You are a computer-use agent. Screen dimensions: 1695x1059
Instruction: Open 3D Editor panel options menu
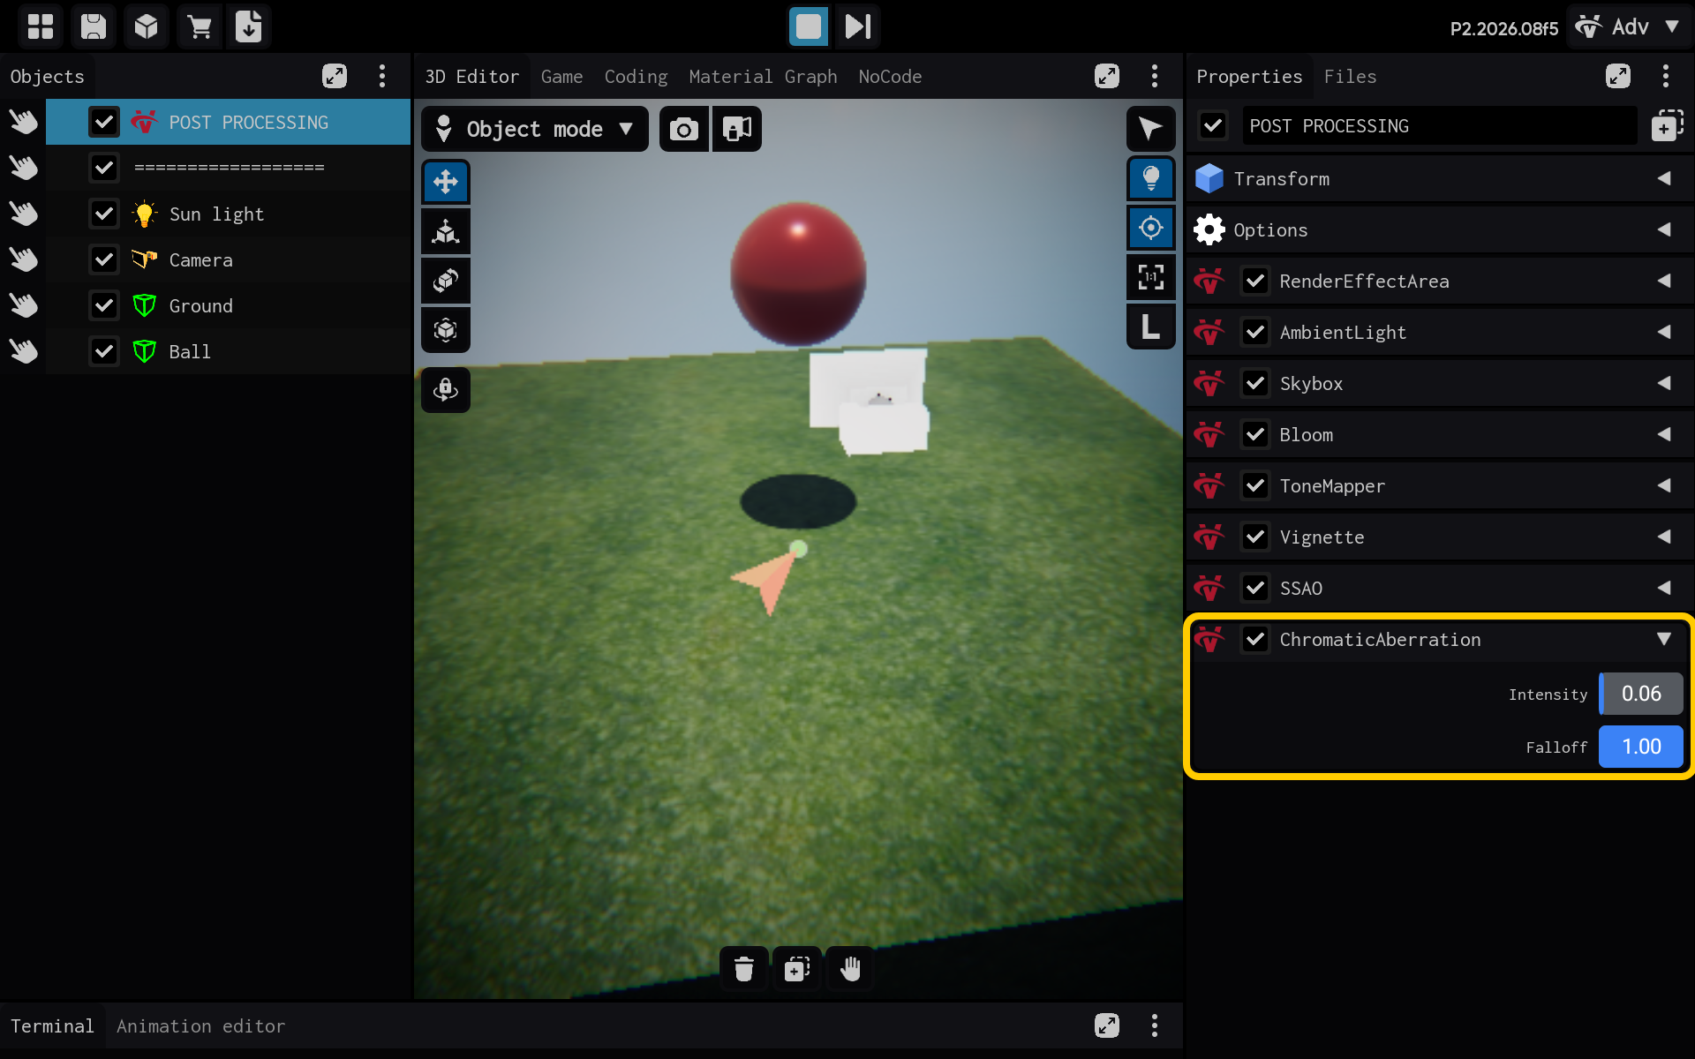[x=1155, y=76]
